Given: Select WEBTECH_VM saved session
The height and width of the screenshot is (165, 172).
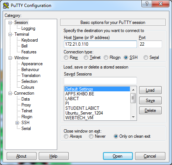Looking at the screenshot, I should point(97,118).
